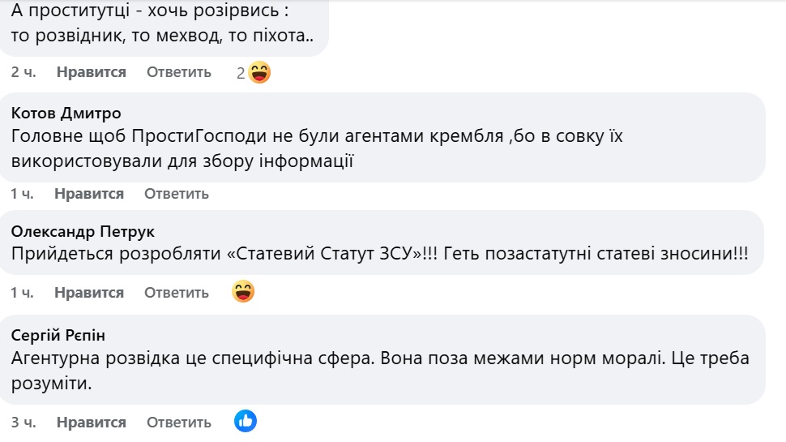Visit Сергій Рєпін's profile via his name
The height and width of the screenshot is (442, 786).
tap(59, 336)
